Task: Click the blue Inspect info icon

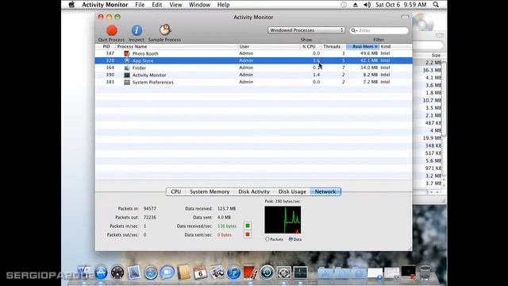Action: pyautogui.click(x=137, y=30)
